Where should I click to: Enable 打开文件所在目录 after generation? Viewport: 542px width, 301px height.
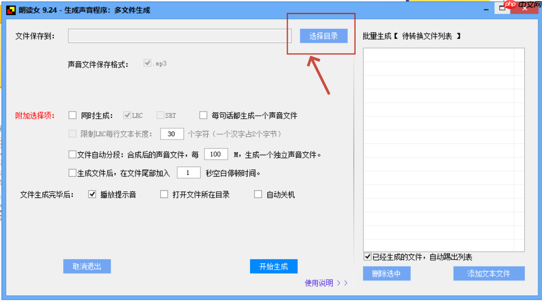pyautogui.click(x=164, y=194)
